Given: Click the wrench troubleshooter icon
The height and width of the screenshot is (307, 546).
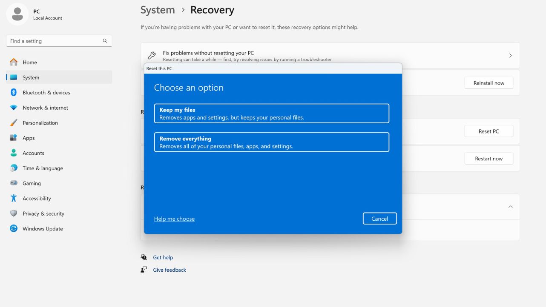Looking at the screenshot, I should point(152,56).
